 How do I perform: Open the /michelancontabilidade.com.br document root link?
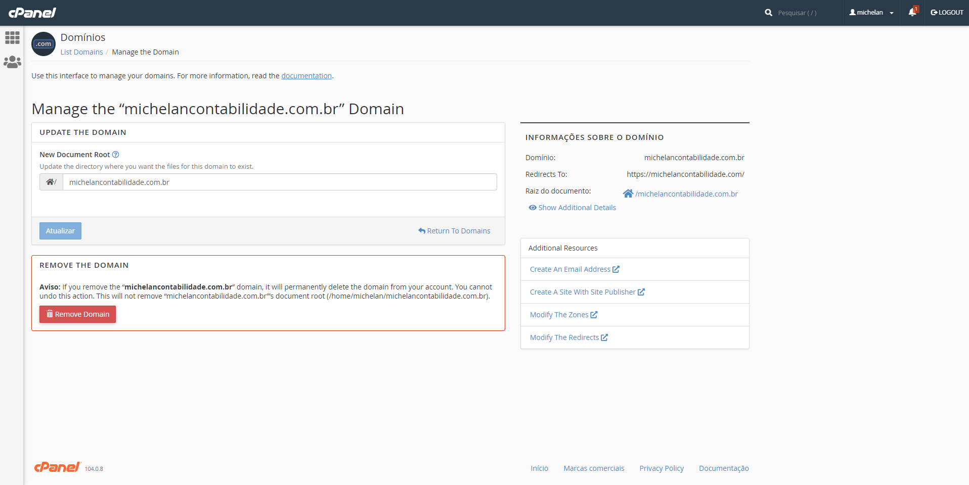tap(686, 194)
